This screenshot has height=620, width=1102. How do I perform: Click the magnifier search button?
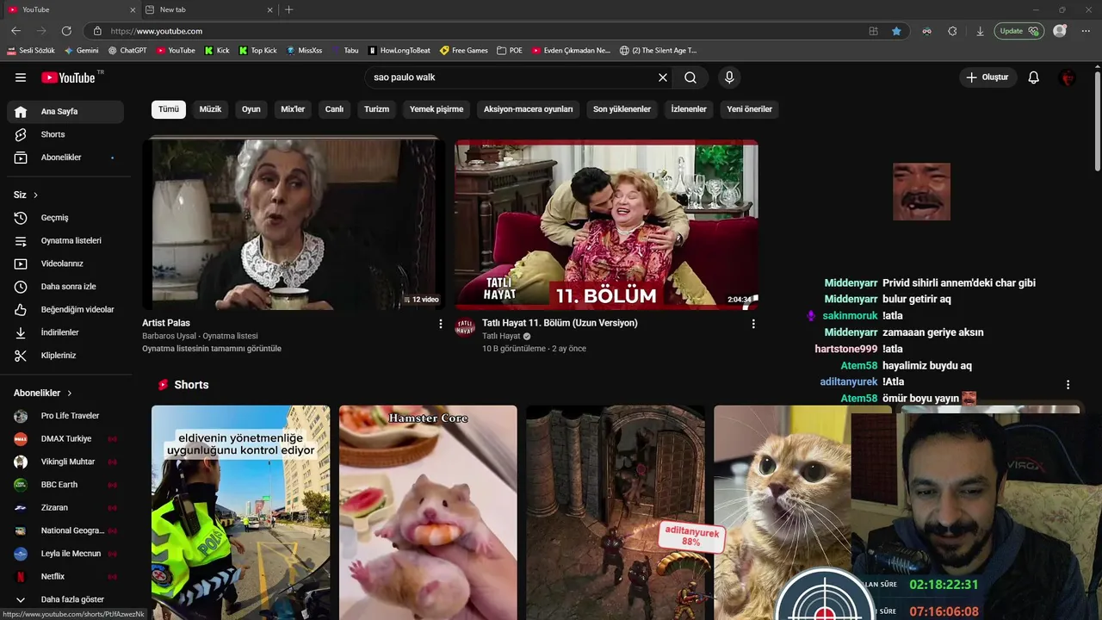pyautogui.click(x=690, y=77)
